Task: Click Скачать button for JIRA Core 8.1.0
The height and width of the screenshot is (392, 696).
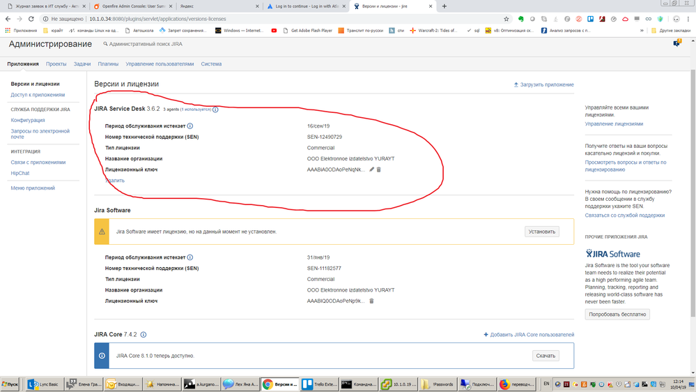Action: coord(546,356)
